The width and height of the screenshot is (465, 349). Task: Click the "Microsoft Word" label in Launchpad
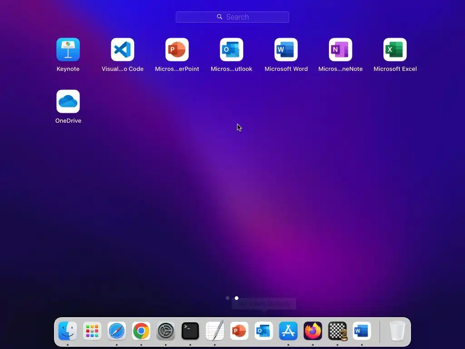click(286, 69)
